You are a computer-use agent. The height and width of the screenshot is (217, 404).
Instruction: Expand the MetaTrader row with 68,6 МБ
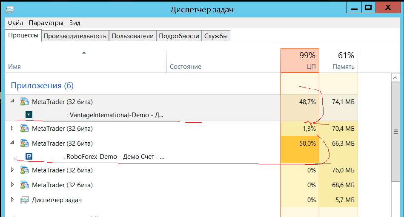(12, 185)
